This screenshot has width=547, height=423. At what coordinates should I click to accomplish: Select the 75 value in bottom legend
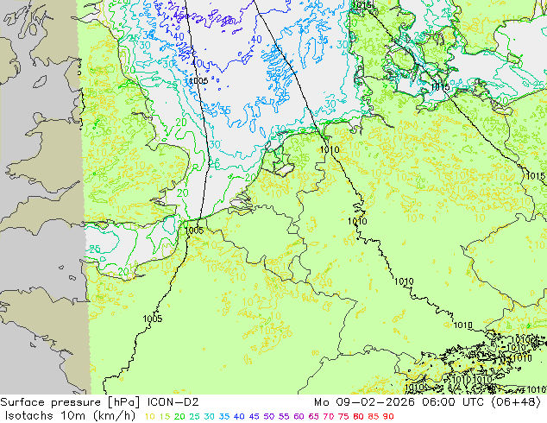343,416
